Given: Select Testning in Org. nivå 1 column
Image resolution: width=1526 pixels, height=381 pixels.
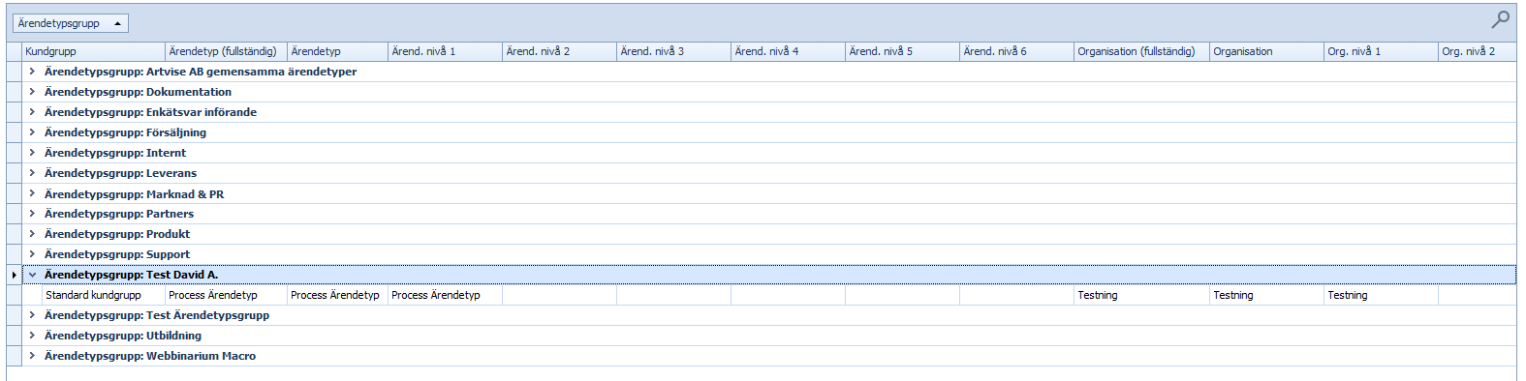Looking at the screenshot, I should (x=1382, y=295).
